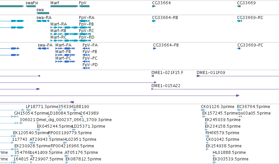
Task: Select protein PpV-PA
Action: click(86, 48)
